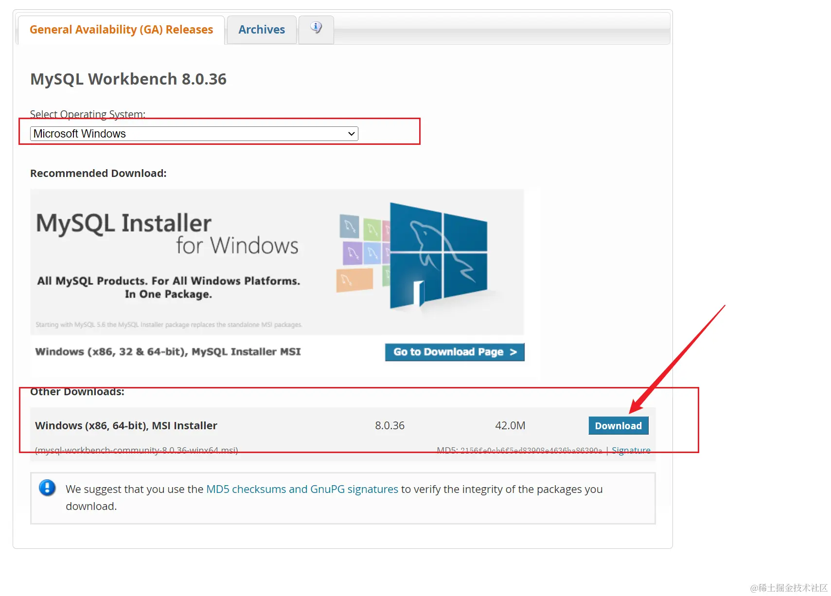Click the blue exclamation notice icon

tap(47, 487)
